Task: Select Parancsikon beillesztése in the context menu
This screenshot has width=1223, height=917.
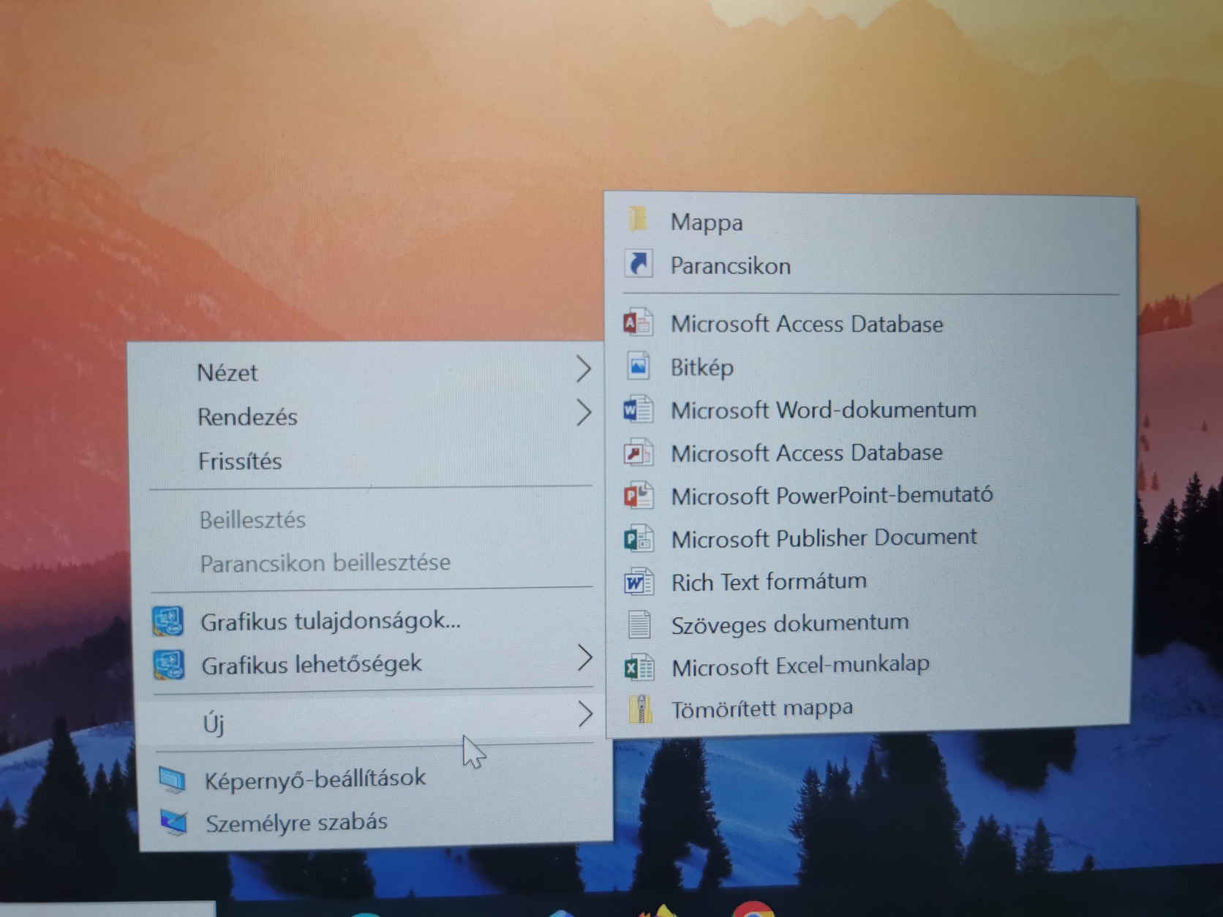Action: coord(325,563)
